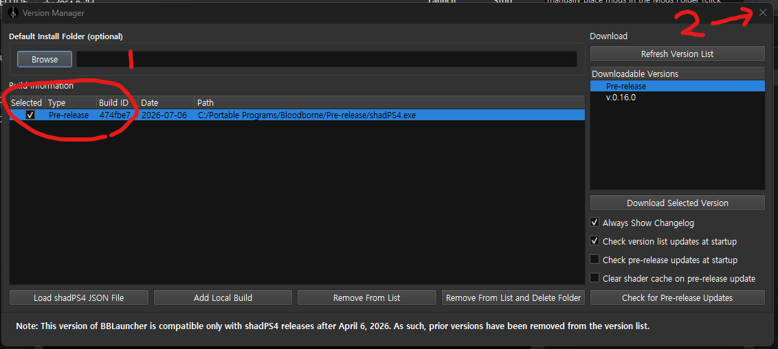778x349 pixels.
Task: Click the Selected column header
Action: pos(27,102)
